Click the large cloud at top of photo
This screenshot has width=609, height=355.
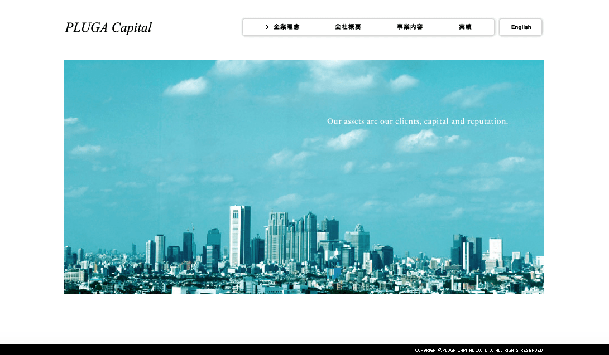[338, 79]
